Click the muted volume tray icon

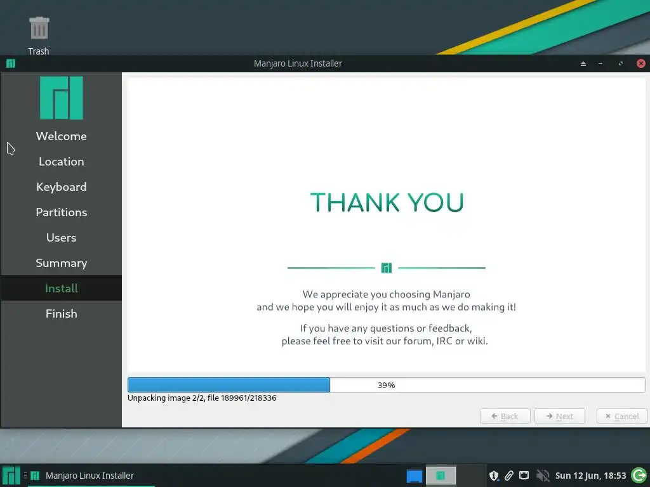tap(542, 476)
